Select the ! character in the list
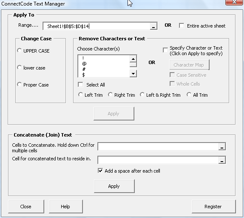Viewport: 244px width, 218px height. pyautogui.click(x=83, y=58)
